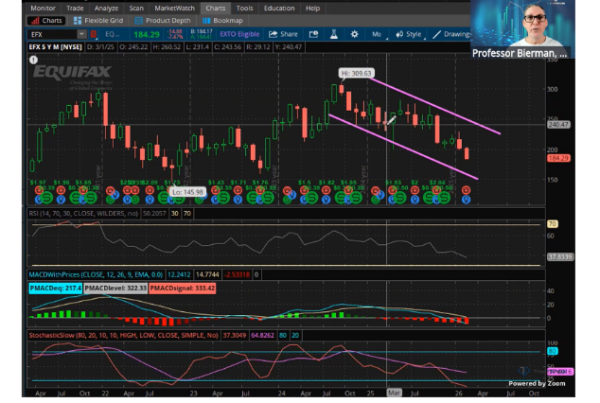Viewport: 600px width, 403px height.
Task: Click the PMACDlevel: 322.33 label
Action: (x=115, y=288)
